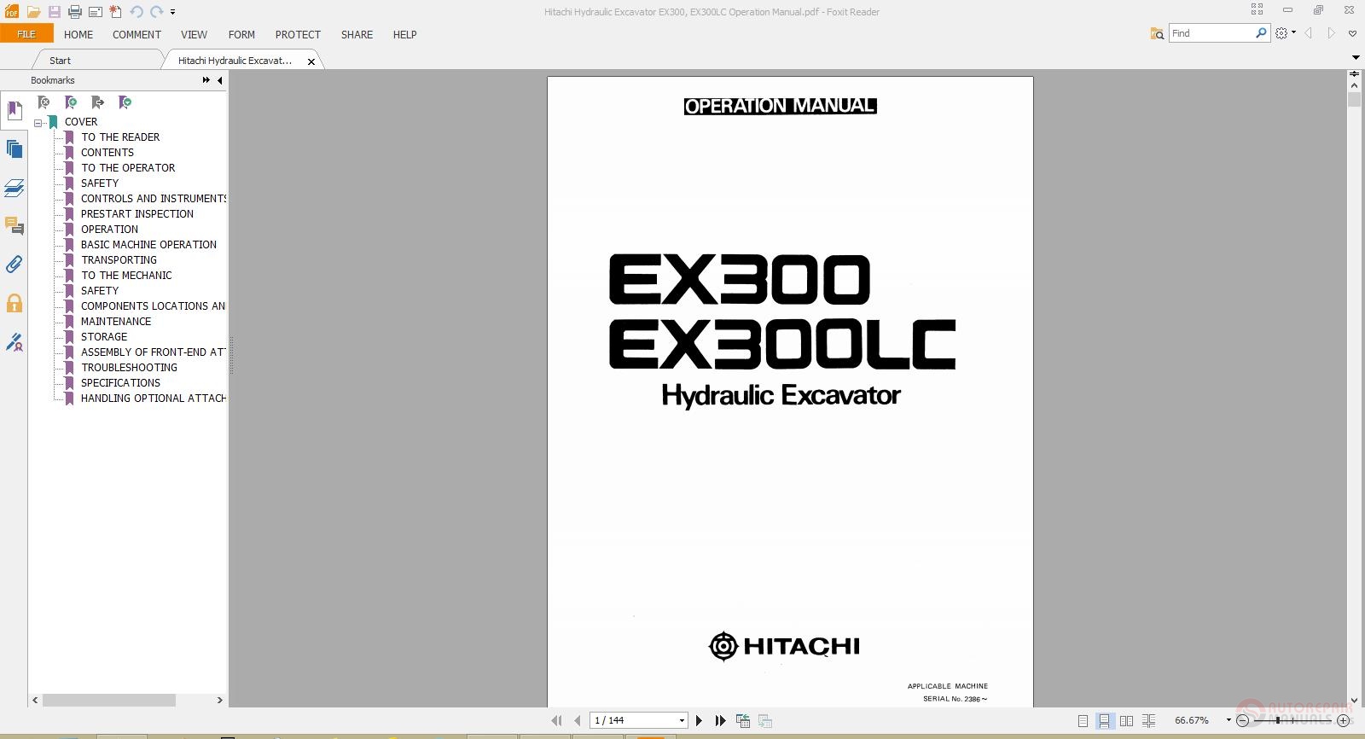Open the FILE menu

pyautogui.click(x=26, y=34)
